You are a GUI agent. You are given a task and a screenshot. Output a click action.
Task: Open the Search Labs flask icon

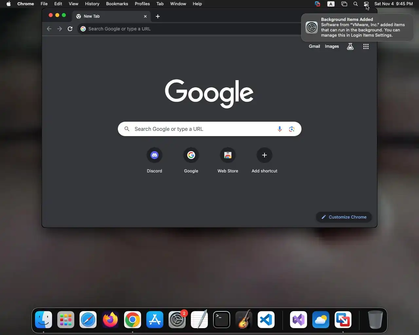[x=350, y=46]
